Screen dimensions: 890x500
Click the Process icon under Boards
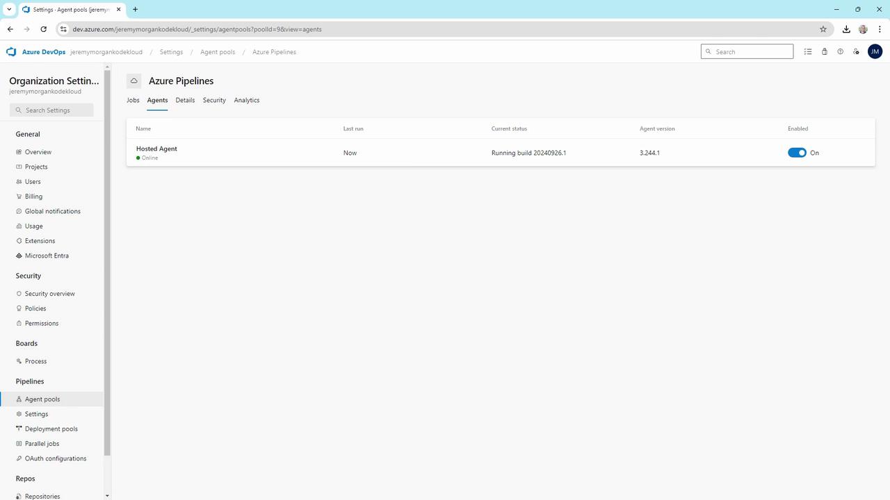[x=19, y=361]
